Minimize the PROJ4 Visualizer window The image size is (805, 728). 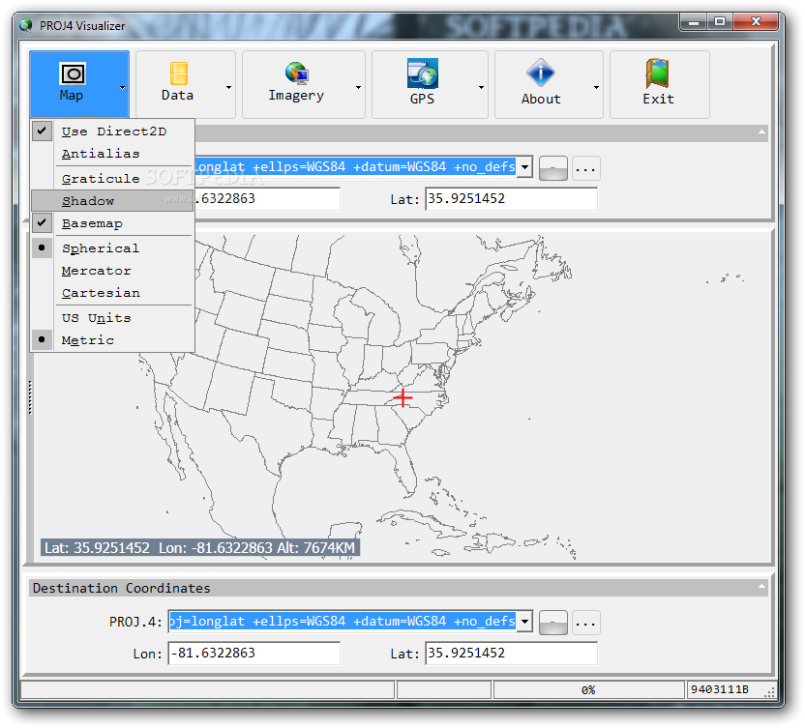click(x=694, y=21)
